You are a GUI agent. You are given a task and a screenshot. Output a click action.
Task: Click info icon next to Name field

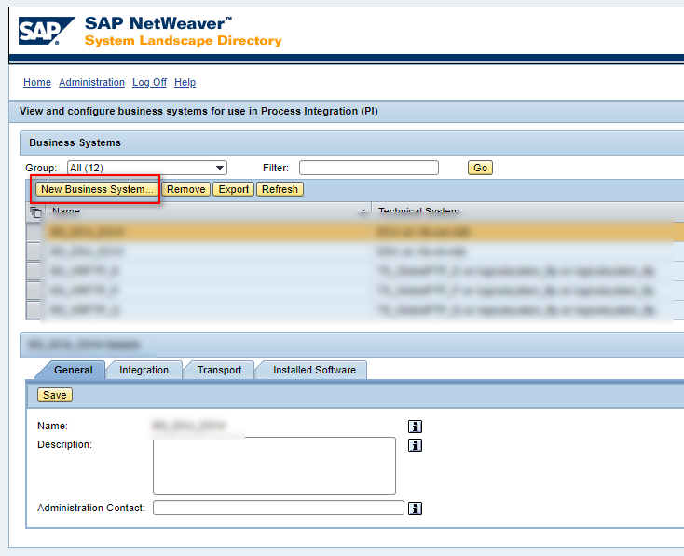point(416,427)
